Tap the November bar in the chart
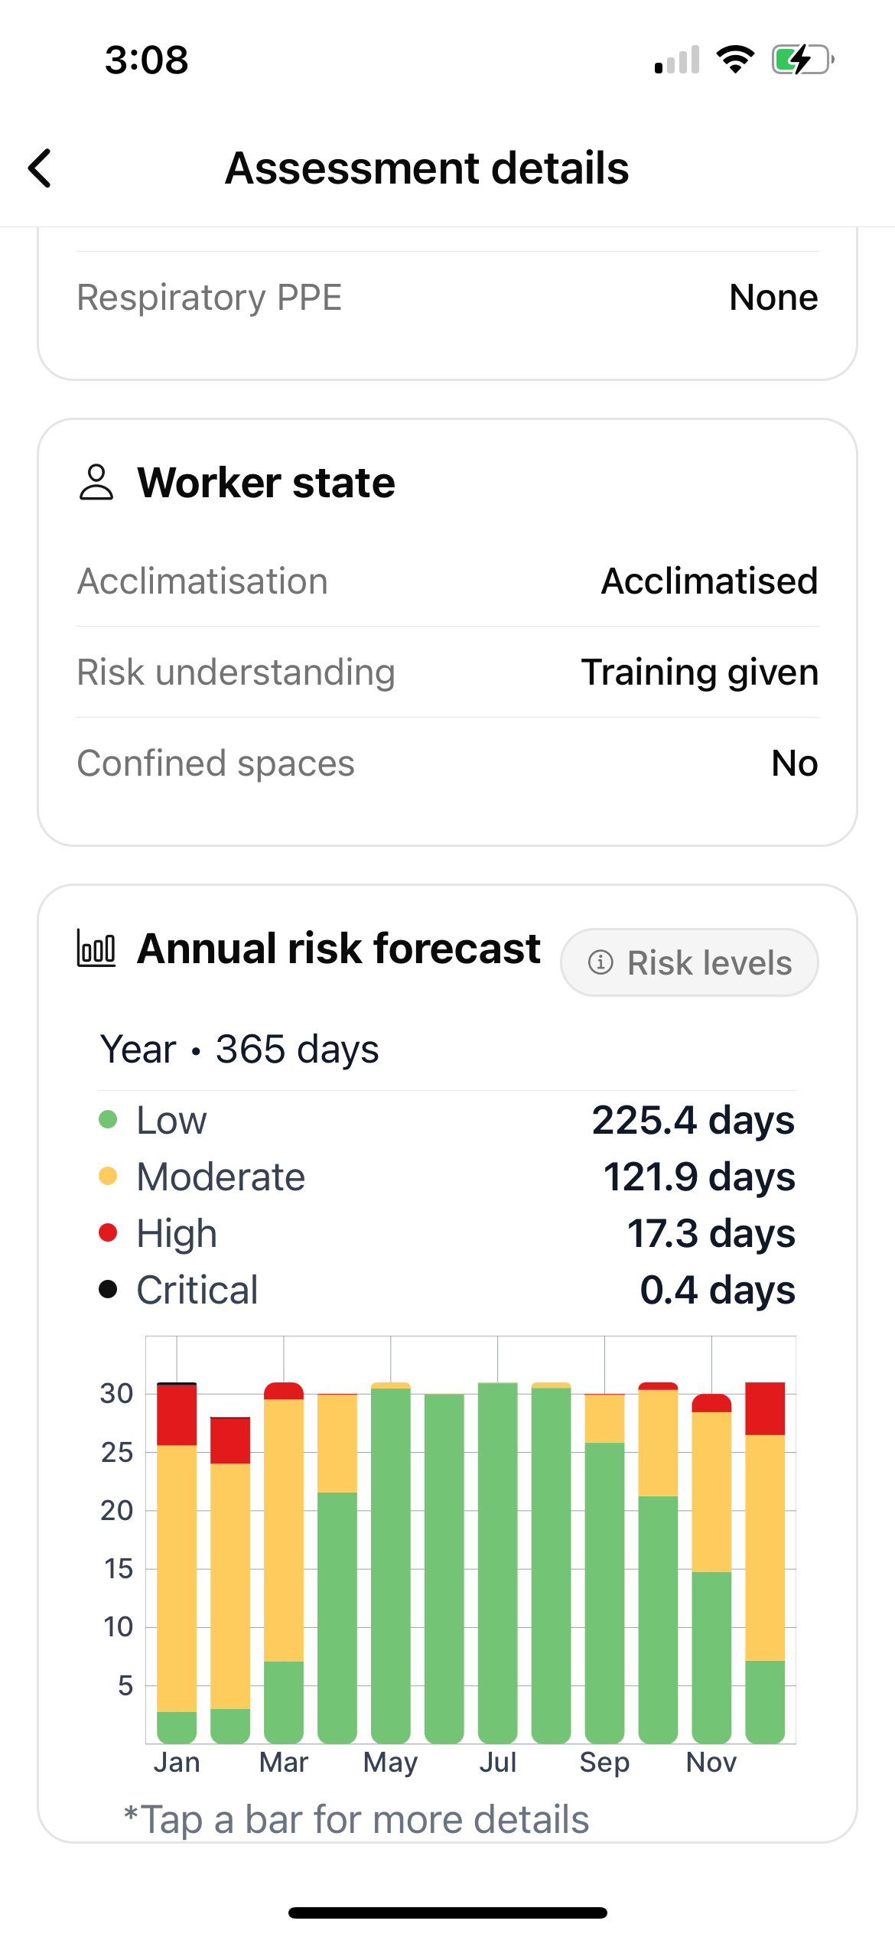Image resolution: width=895 pixels, height=1937 pixels. tap(711, 1568)
